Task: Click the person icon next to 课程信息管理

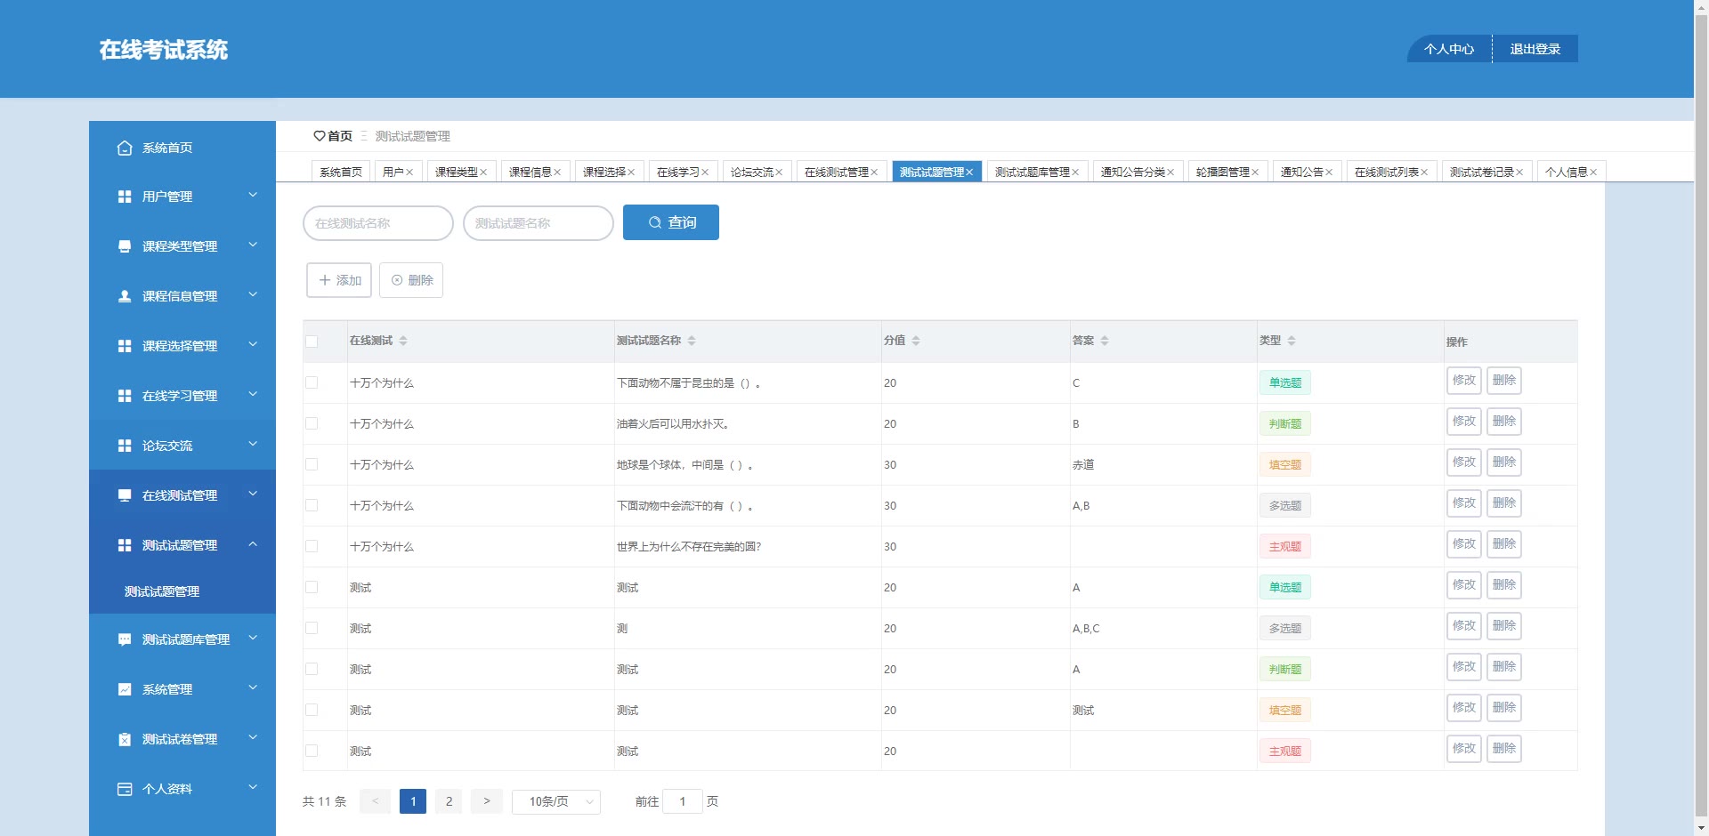Action: pos(125,296)
